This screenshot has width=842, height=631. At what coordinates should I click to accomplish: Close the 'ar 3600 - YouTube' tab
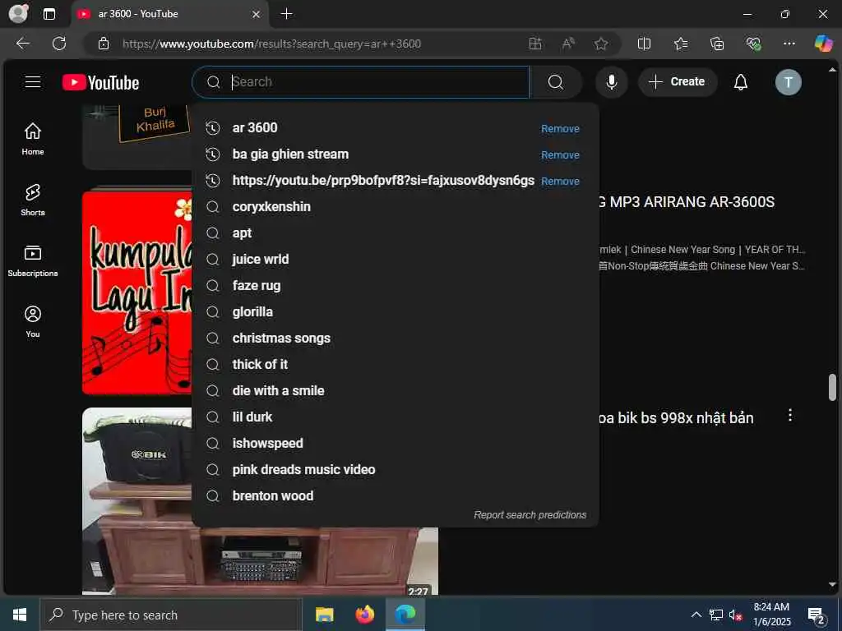pyautogui.click(x=257, y=15)
